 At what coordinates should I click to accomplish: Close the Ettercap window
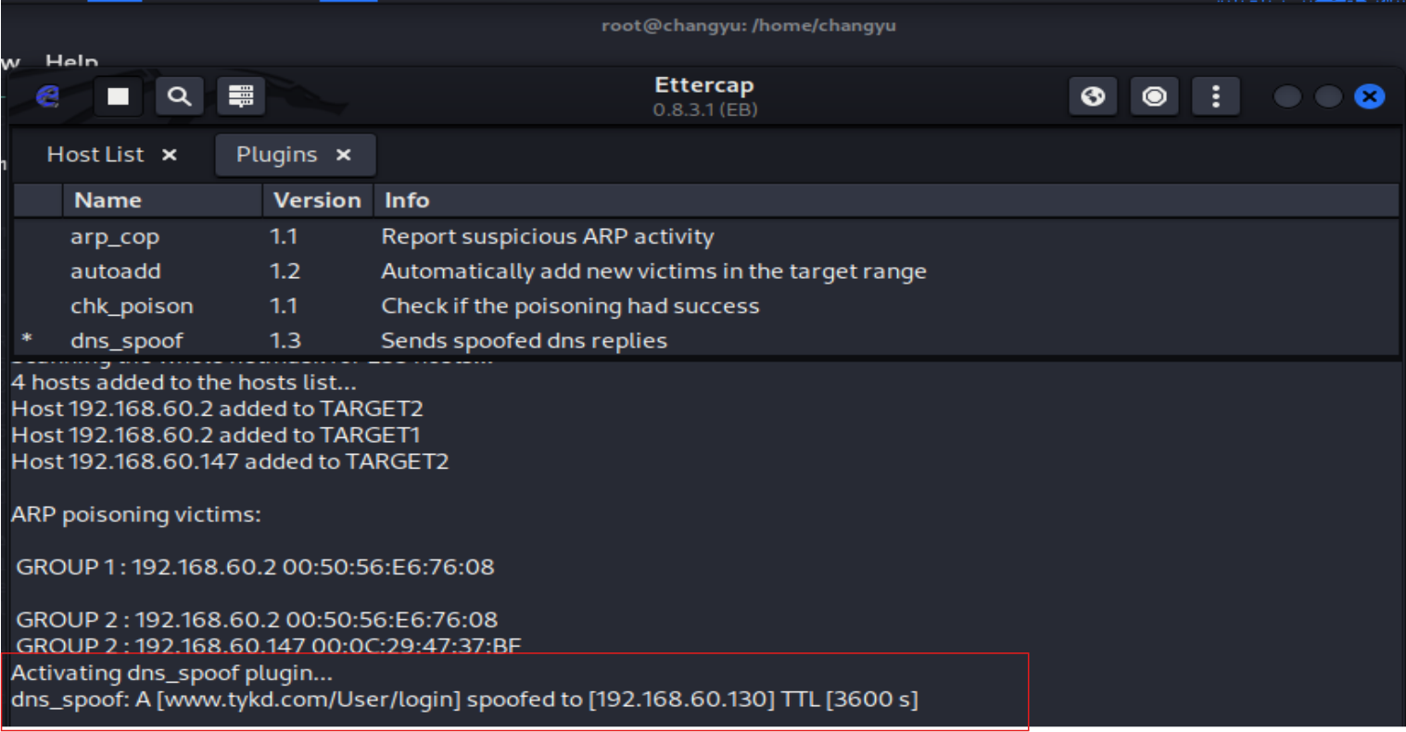(x=1369, y=96)
